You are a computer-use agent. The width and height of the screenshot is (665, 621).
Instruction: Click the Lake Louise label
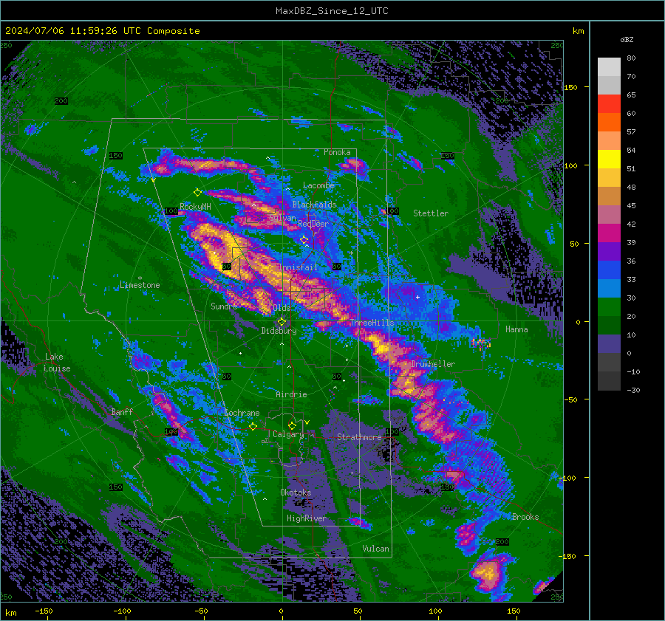[x=58, y=363]
